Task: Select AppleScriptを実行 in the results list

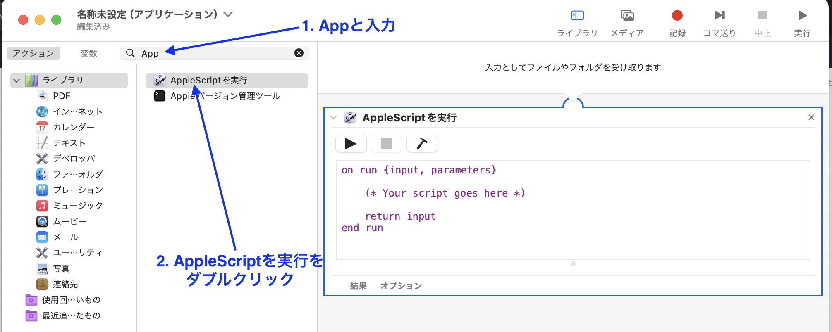Action: pyautogui.click(x=227, y=80)
